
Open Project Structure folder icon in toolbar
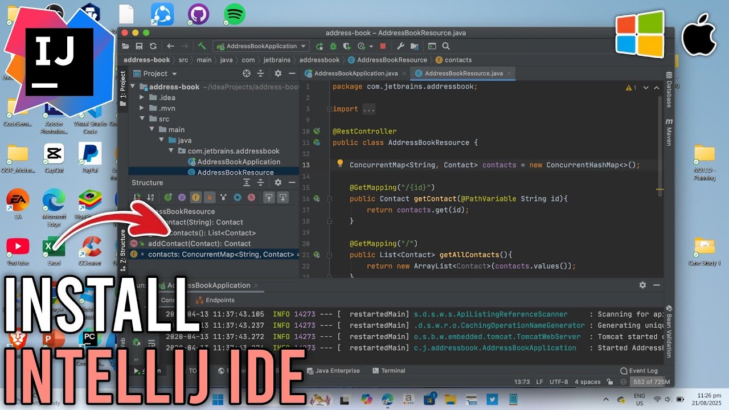(414, 46)
